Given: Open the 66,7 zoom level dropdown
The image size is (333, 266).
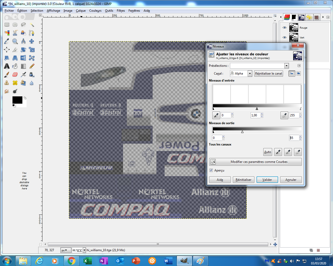Looking at the screenshot, I should 84,250.
